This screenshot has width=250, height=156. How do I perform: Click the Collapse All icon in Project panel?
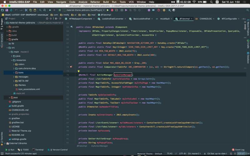(51, 19)
